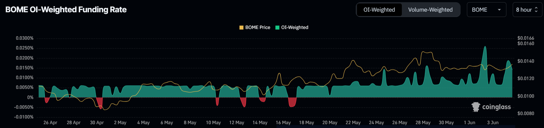
Task: Click the $0.0100 price axis label
Action: point(526,96)
